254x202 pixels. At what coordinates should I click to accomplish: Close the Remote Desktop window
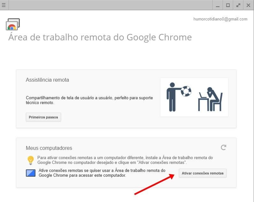tap(248, 5)
